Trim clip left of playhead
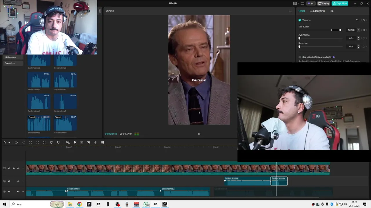The height and width of the screenshot is (208, 371). (37, 142)
